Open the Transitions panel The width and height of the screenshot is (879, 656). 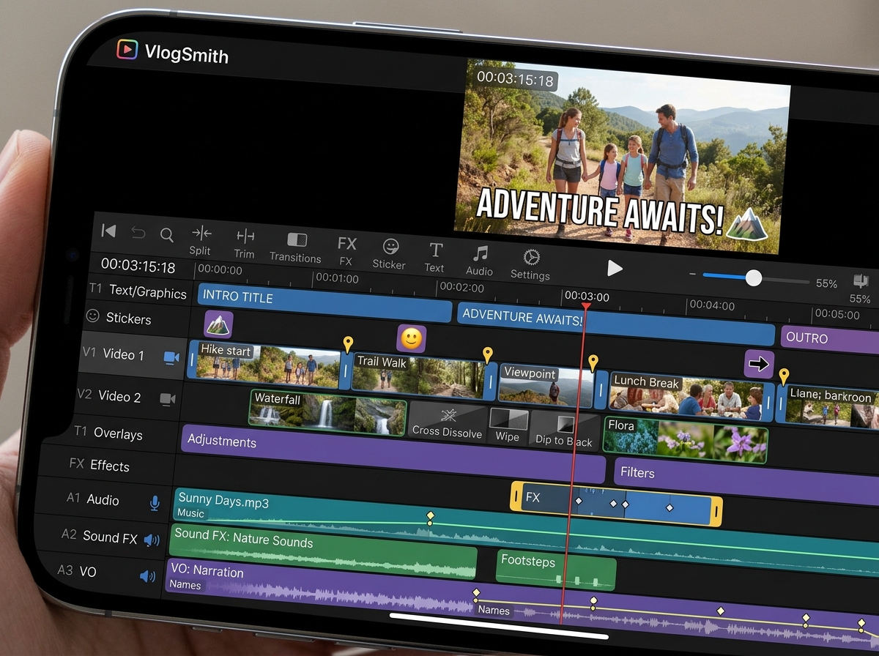coord(295,248)
